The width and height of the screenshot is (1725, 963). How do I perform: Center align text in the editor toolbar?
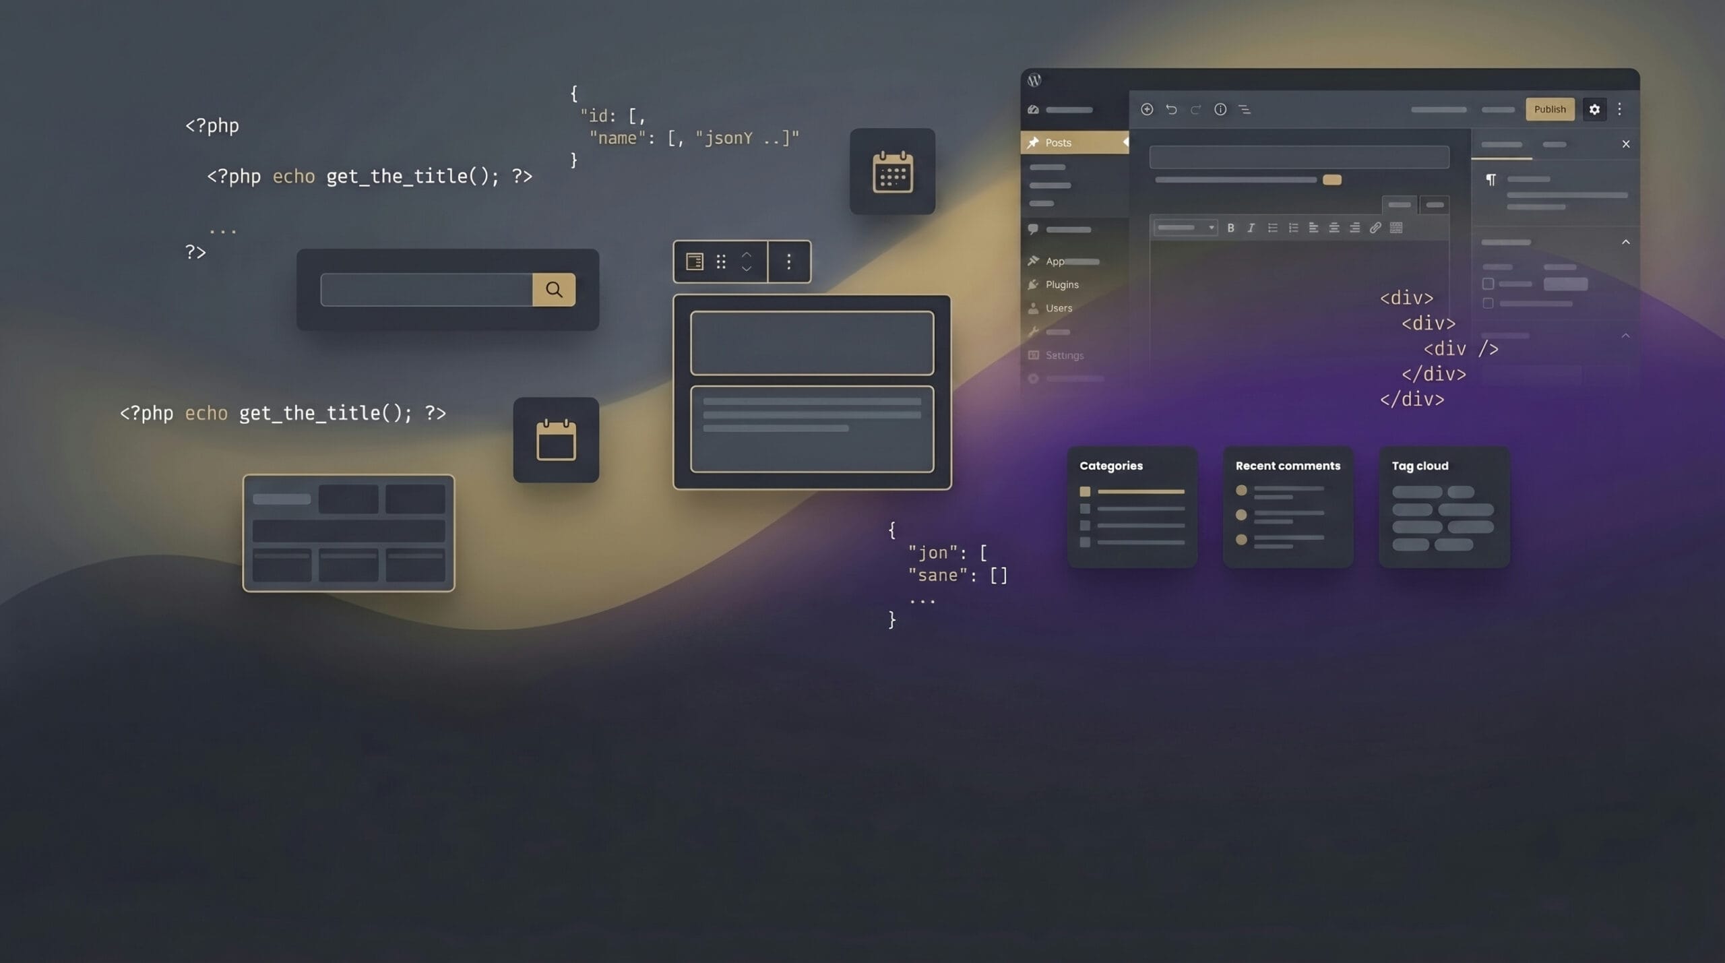pyautogui.click(x=1334, y=228)
